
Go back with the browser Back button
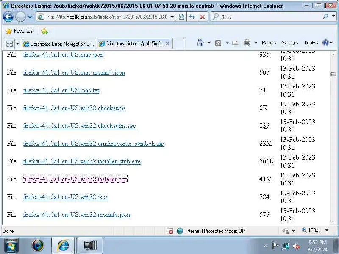pyautogui.click(x=8, y=17)
